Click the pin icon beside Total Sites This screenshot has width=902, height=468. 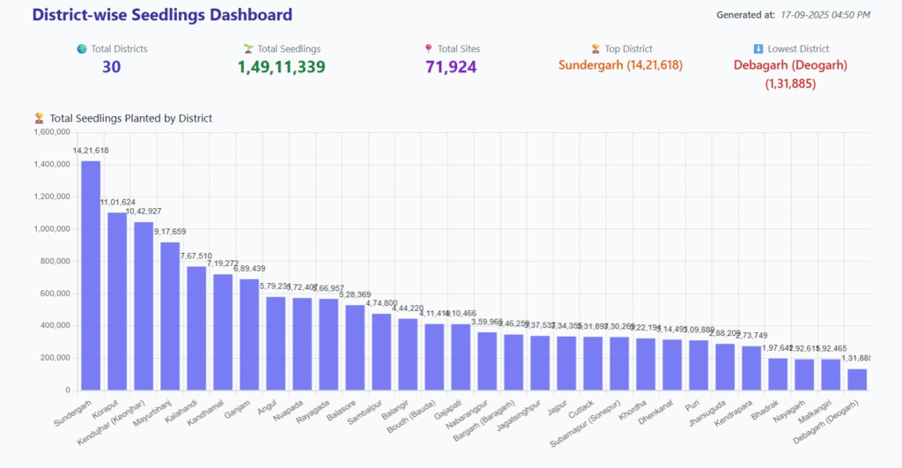(429, 49)
